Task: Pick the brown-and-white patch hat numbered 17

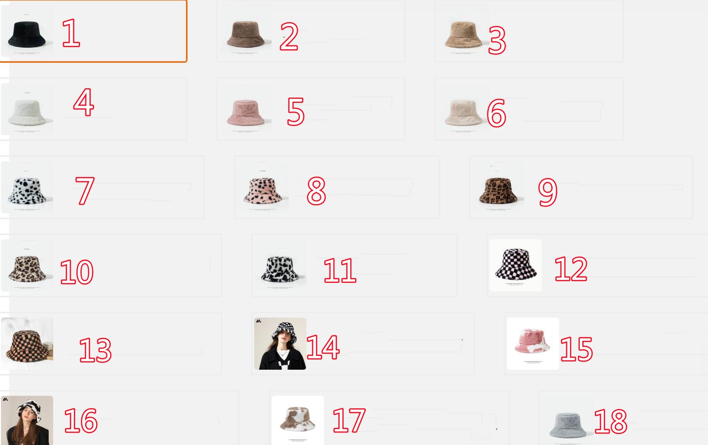Action: pos(298,420)
